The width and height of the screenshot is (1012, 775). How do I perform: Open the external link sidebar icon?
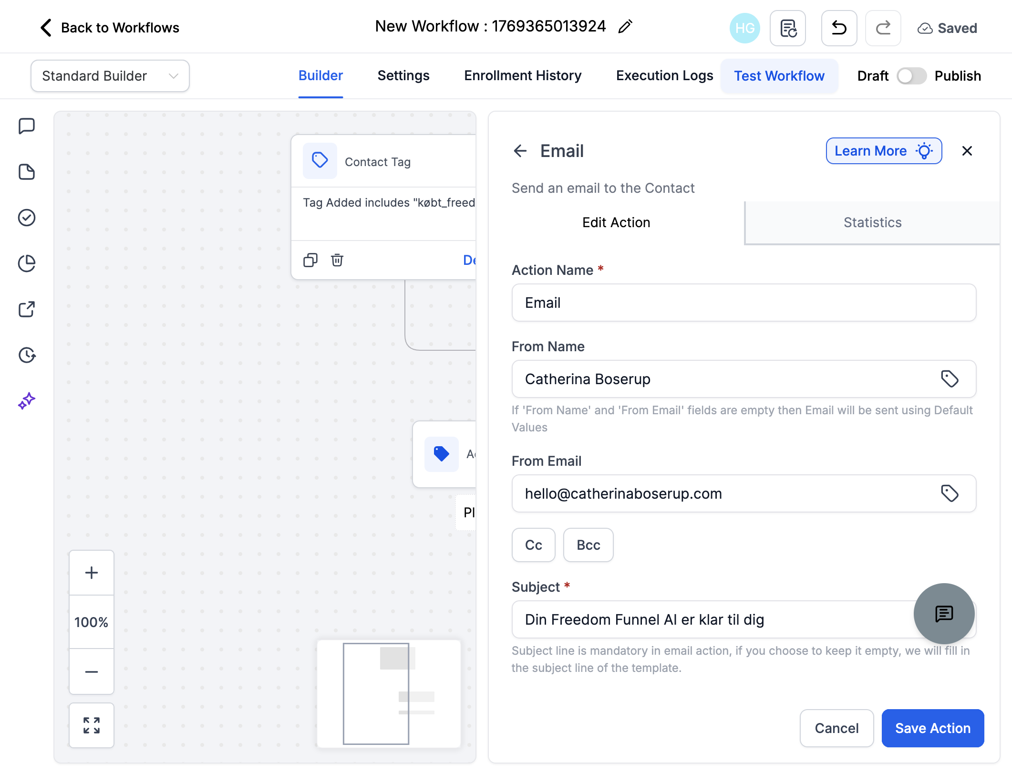pyautogui.click(x=27, y=309)
